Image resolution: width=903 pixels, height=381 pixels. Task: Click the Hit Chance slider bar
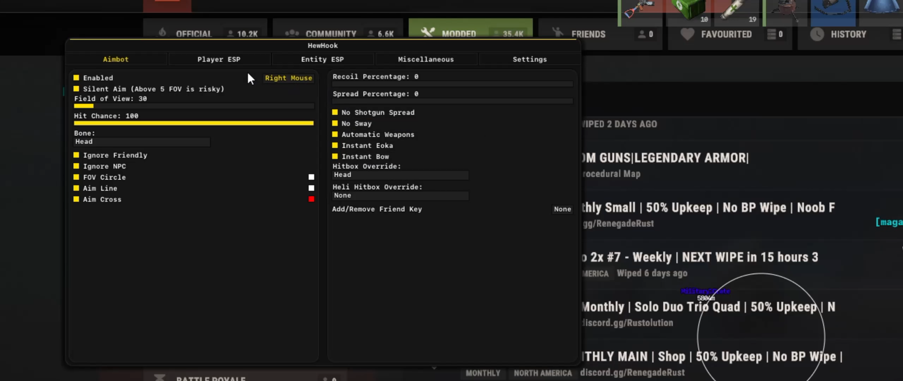point(194,123)
